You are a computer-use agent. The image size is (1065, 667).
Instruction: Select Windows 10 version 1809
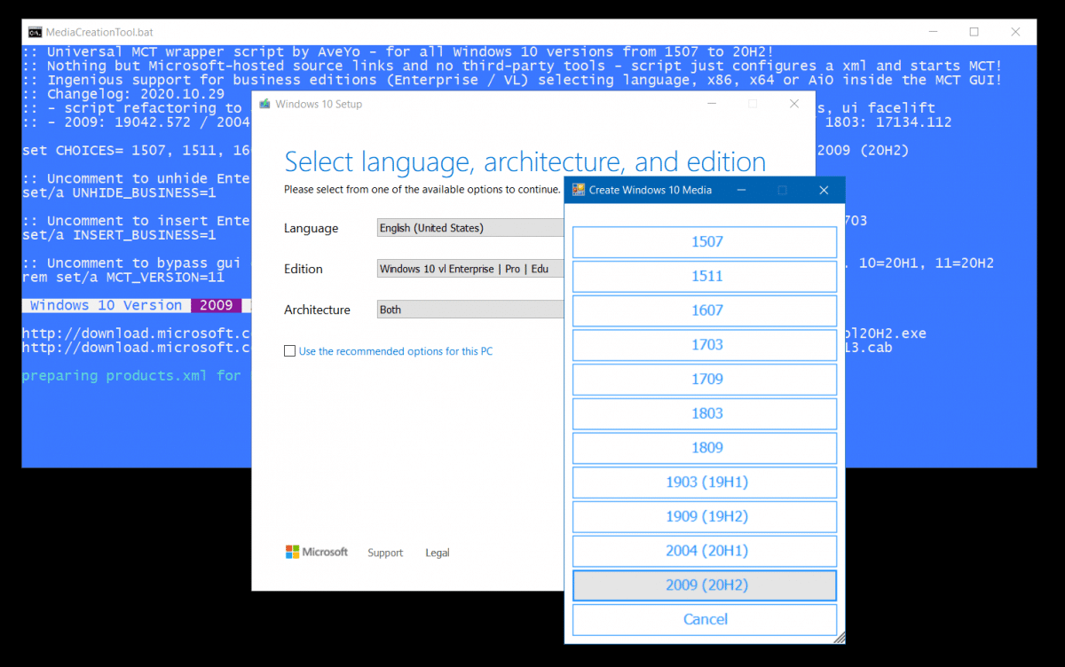tap(704, 448)
